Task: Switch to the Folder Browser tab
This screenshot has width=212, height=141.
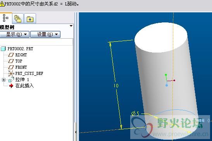Action: (18, 19)
